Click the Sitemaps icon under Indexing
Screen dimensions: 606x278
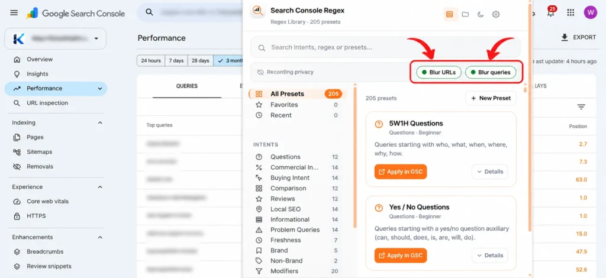(17, 152)
